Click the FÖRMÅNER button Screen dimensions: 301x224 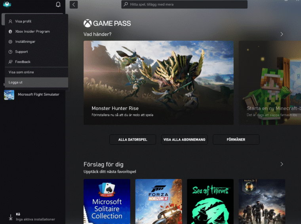click(236, 139)
